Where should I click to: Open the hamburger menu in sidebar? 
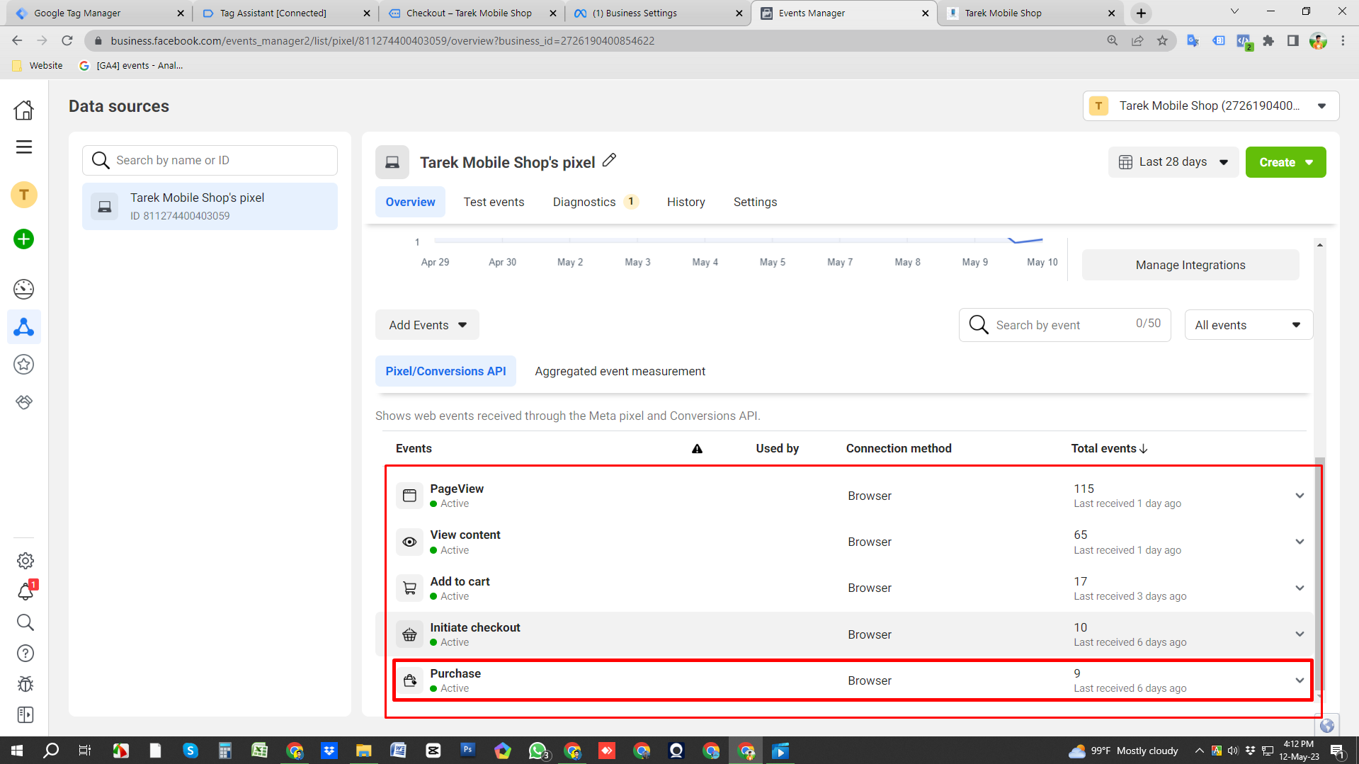24,147
